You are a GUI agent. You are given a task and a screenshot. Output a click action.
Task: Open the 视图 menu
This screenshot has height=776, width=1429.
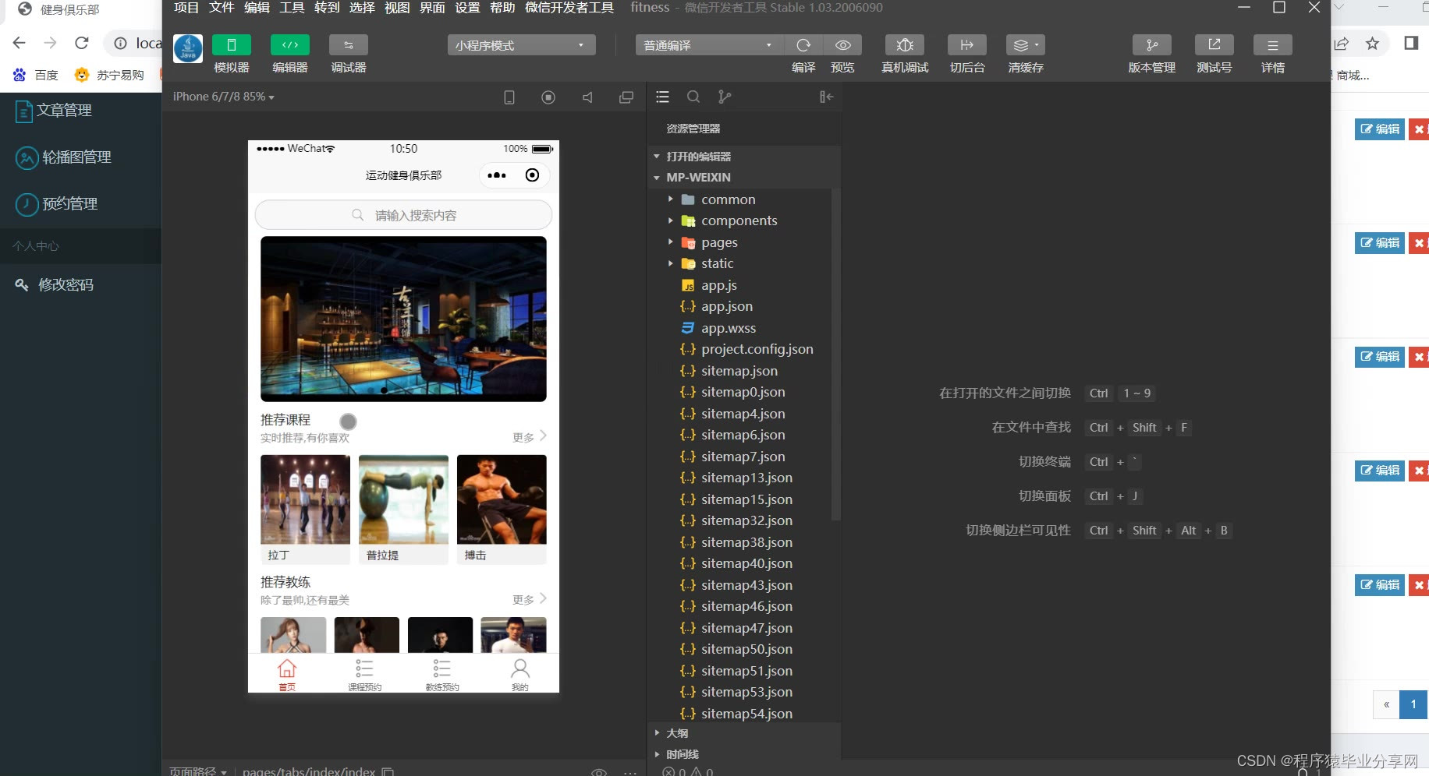pyautogui.click(x=397, y=8)
